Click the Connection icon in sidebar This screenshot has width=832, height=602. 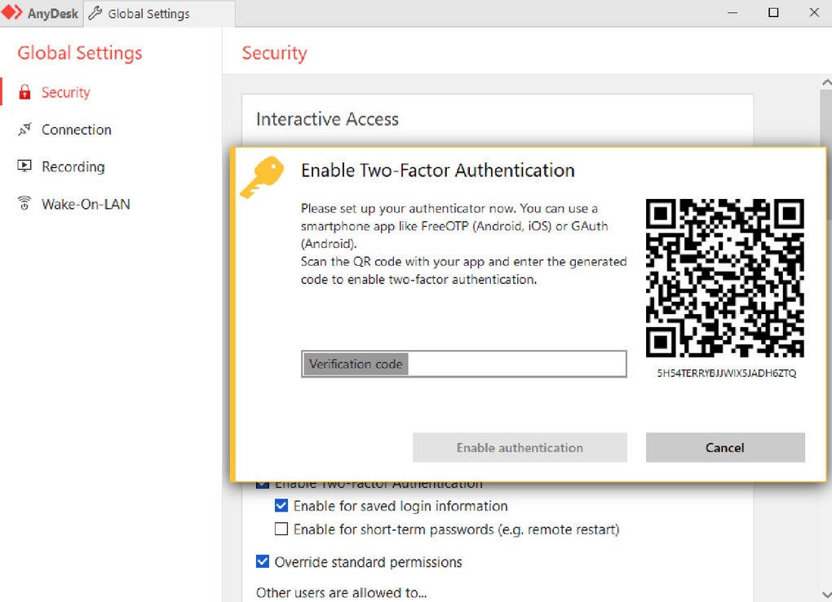coord(24,130)
